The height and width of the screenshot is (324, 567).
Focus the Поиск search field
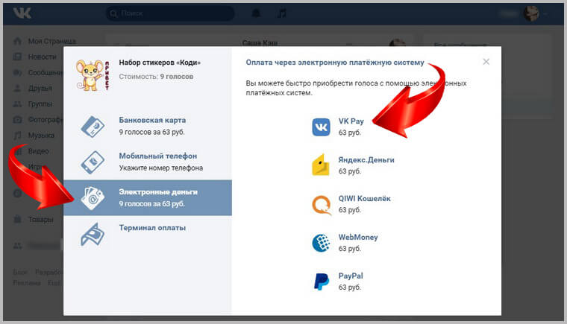[x=170, y=13]
